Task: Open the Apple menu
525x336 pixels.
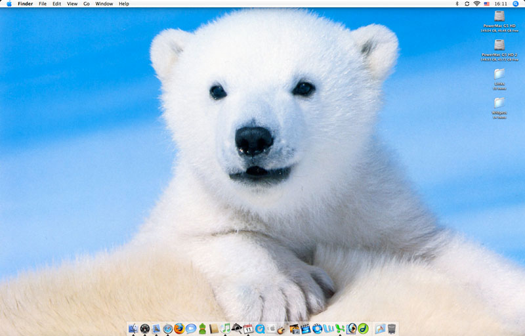Action: tap(9, 4)
